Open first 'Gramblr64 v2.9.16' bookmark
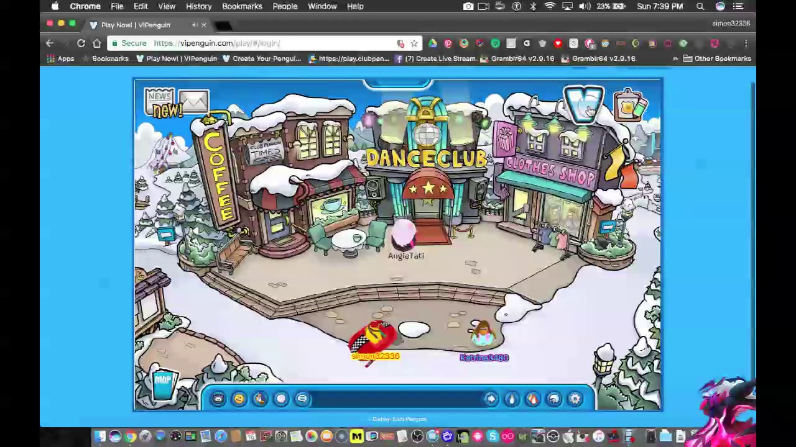Image resolution: width=796 pixels, height=447 pixels. [517, 58]
